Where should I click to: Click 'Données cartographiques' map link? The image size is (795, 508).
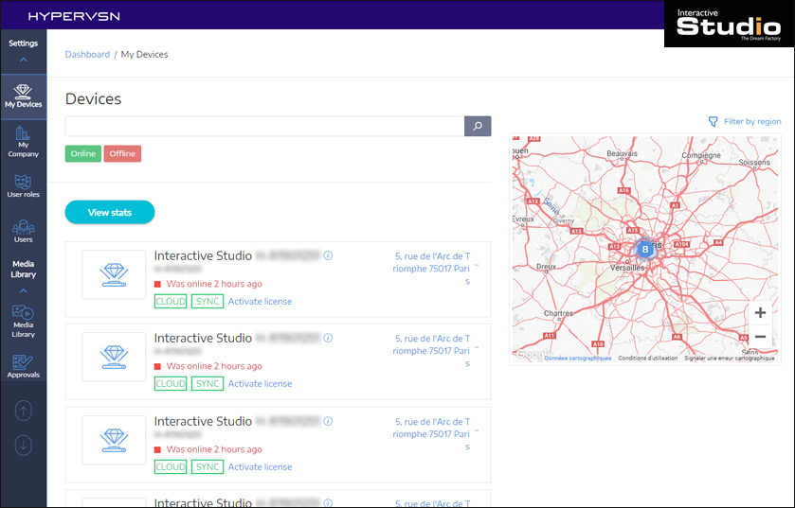click(577, 359)
